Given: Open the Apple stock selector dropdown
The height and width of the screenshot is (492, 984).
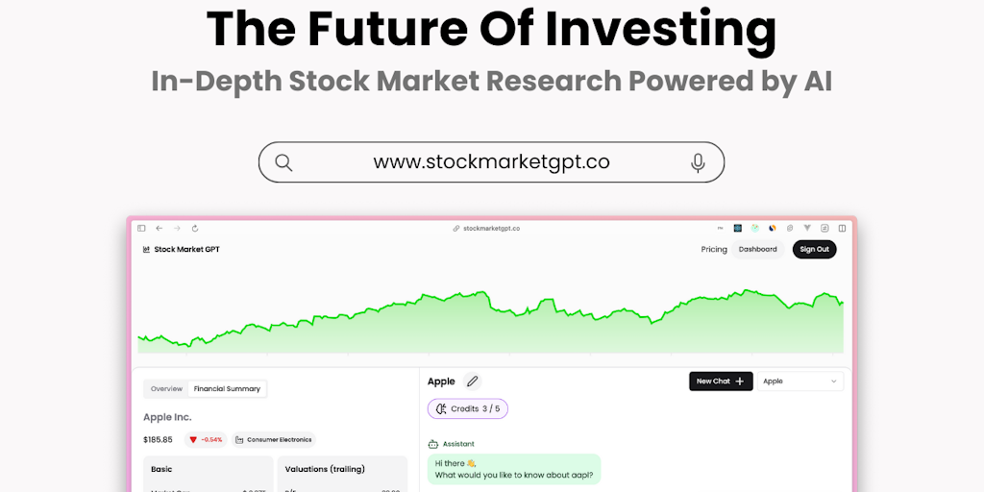Looking at the screenshot, I should pos(800,381).
